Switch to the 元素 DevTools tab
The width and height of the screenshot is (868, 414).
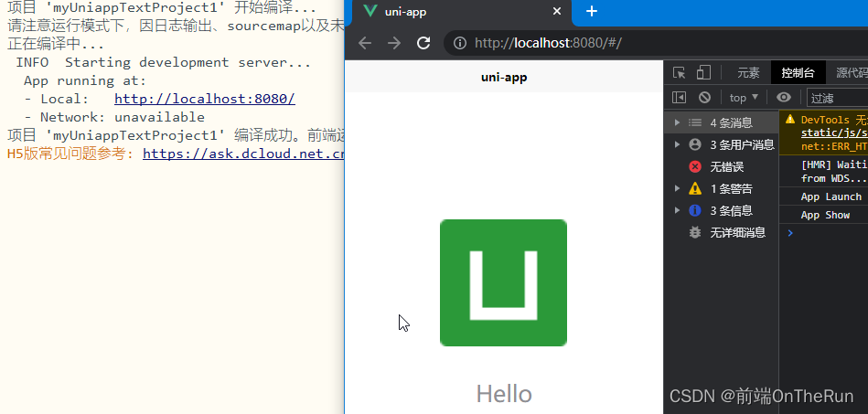point(748,72)
